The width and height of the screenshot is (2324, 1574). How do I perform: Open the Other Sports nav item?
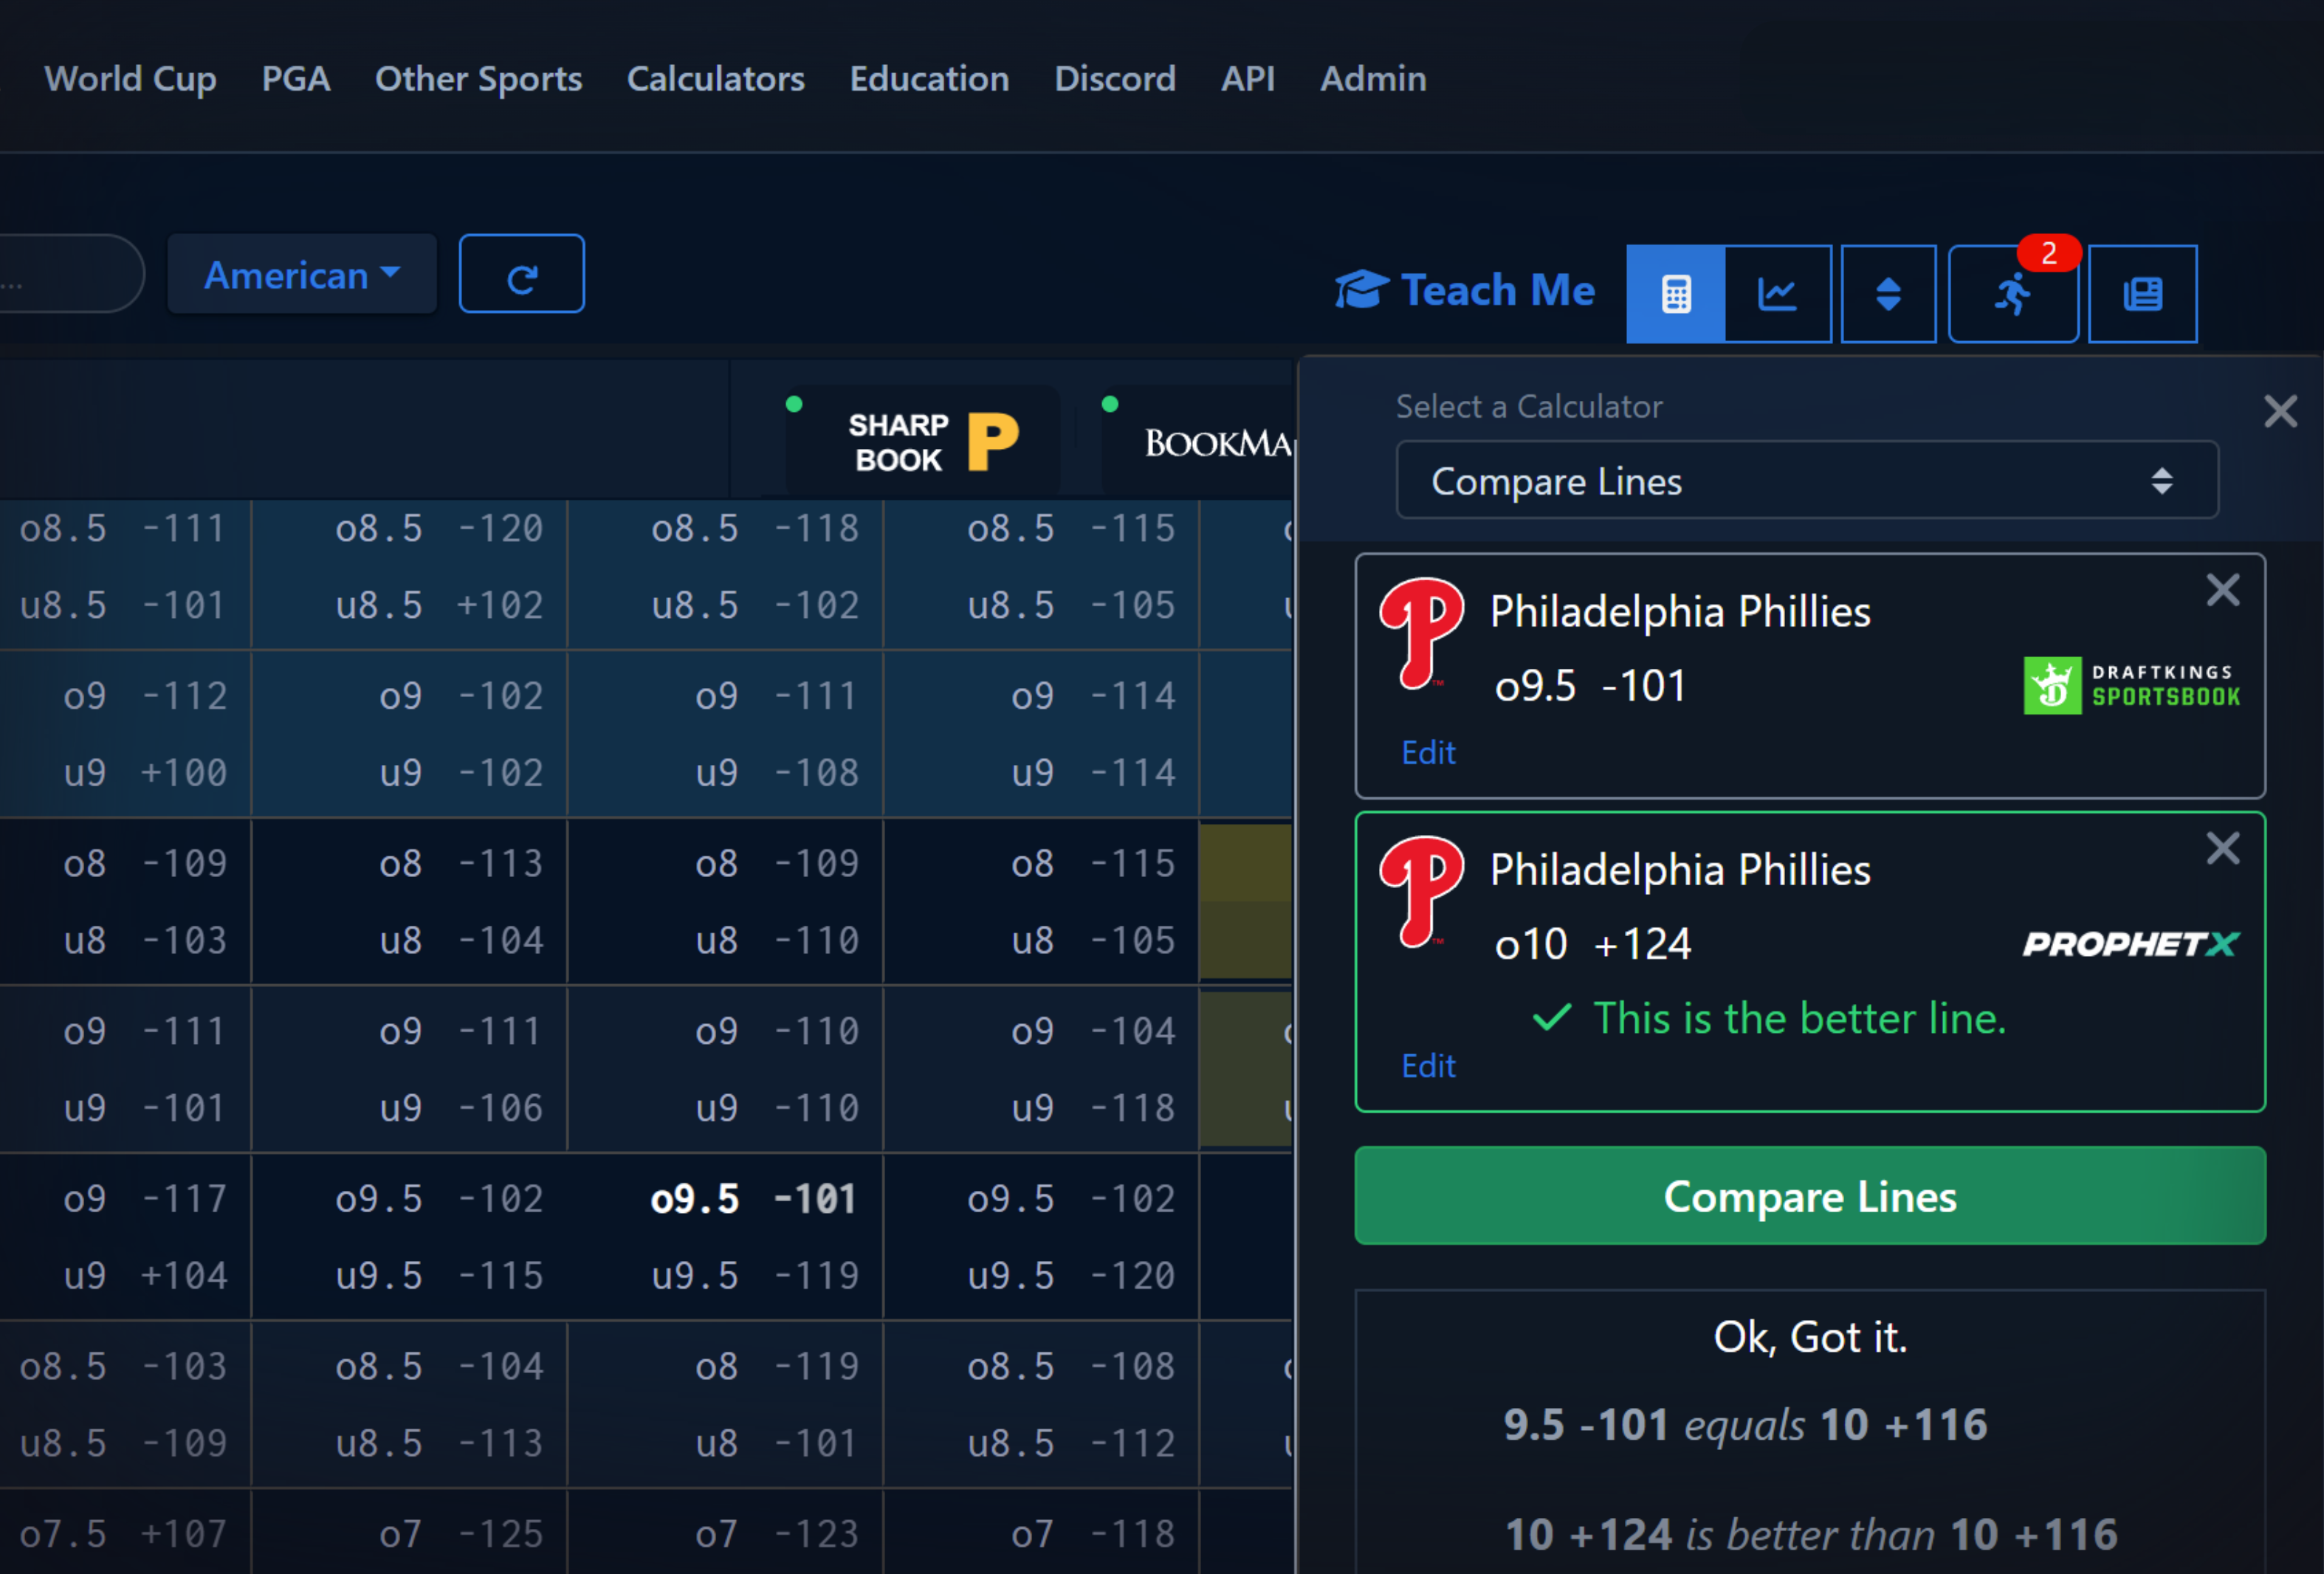[478, 79]
